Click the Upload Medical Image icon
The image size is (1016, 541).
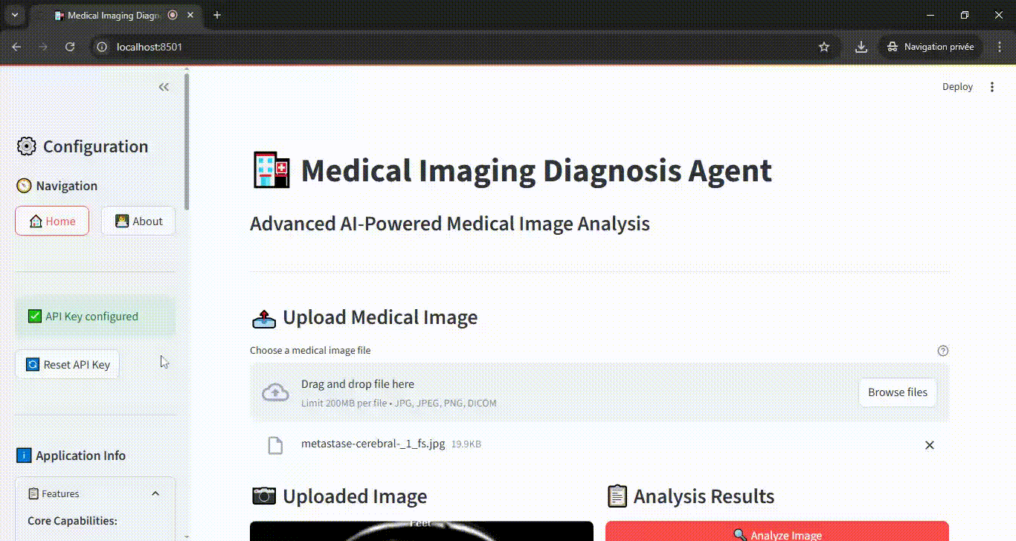[x=264, y=318]
